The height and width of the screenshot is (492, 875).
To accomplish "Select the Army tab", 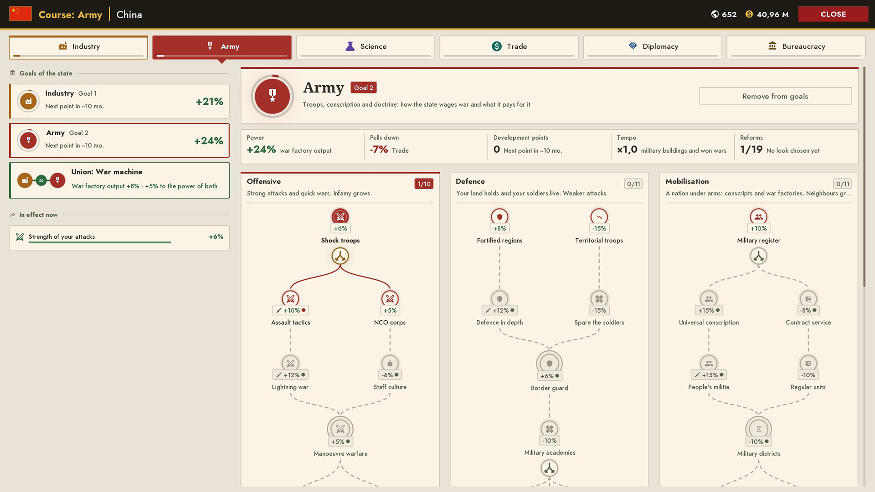I will (222, 47).
